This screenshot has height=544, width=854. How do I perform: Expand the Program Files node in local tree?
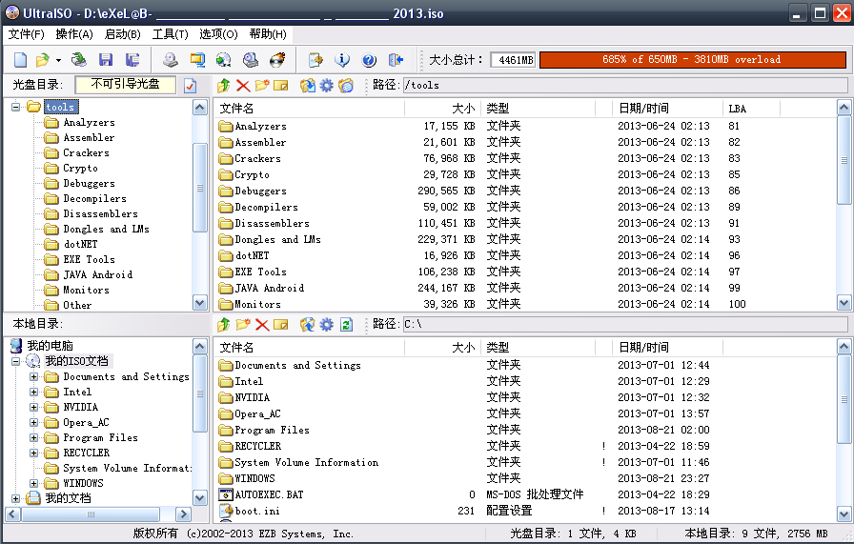33,438
